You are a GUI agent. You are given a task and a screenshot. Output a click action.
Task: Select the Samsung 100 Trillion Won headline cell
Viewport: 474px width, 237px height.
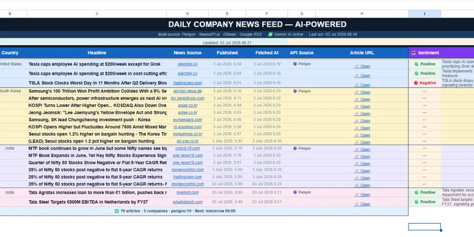(97, 91)
